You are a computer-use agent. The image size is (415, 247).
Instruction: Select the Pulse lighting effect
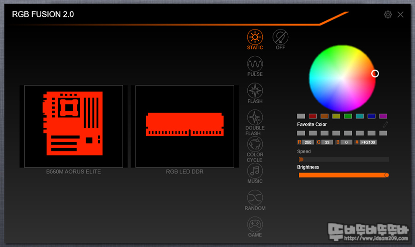(x=255, y=66)
